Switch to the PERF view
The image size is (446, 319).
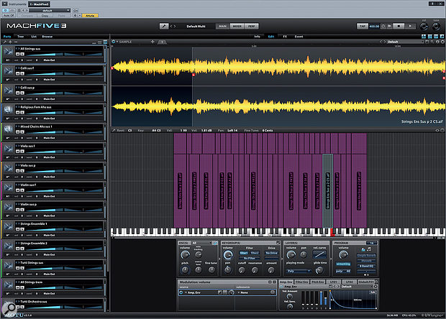(x=252, y=26)
